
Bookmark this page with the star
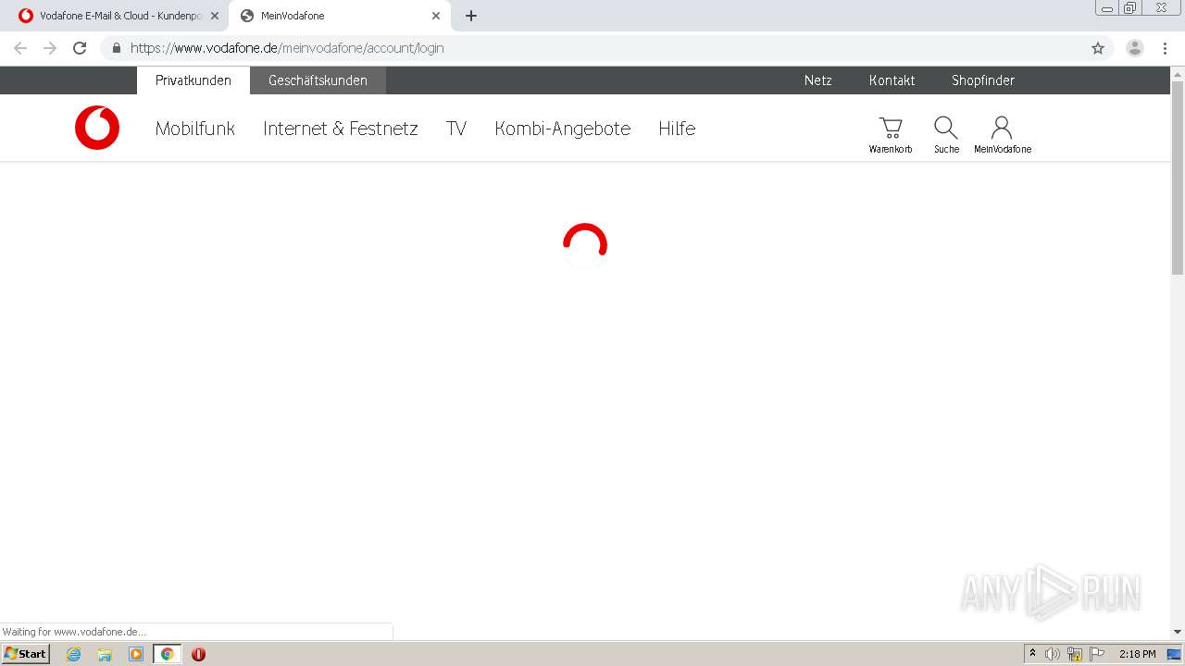coord(1098,48)
